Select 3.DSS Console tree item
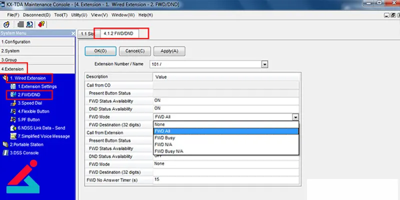The image size is (400, 200). click(24, 153)
